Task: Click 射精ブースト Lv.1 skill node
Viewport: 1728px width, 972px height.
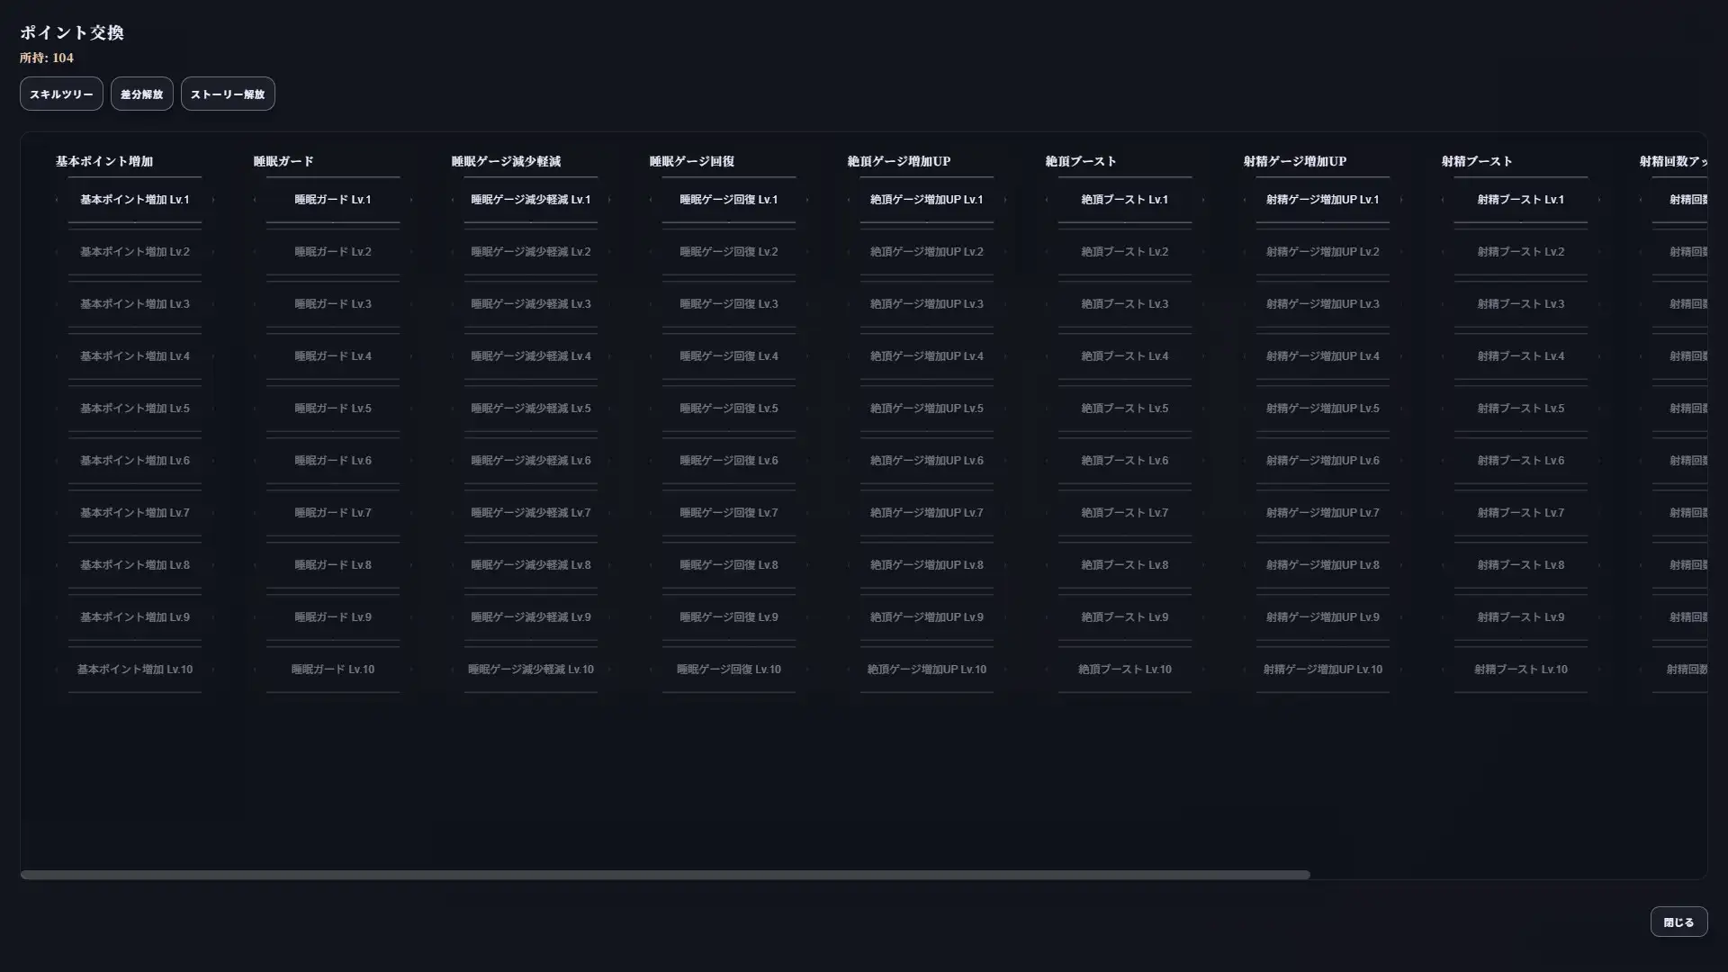Action: [1521, 200]
